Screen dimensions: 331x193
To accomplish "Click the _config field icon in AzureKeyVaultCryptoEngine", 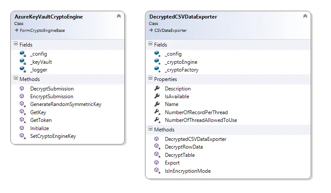I will pyautogui.click(x=22, y=54).
